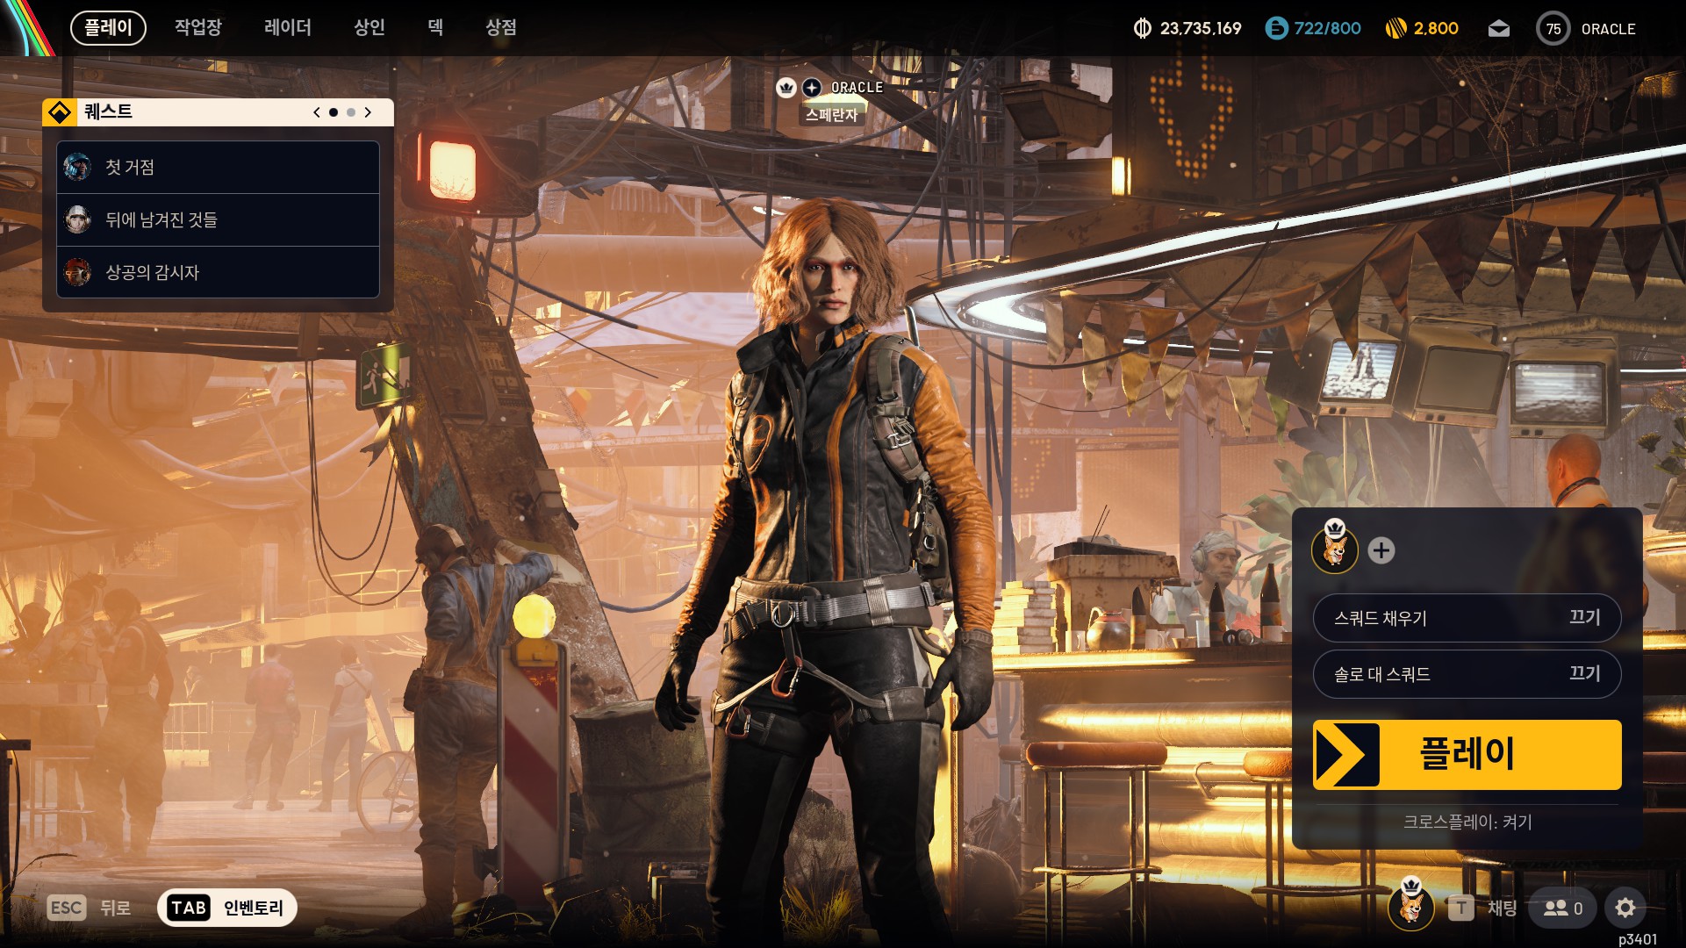
Task: Click the plus icon to invite squad member
Action: click(x=1381, y=550)
